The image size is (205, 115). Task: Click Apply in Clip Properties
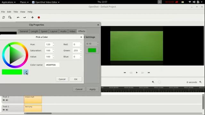pyautogui.click(x=93, y=89)
